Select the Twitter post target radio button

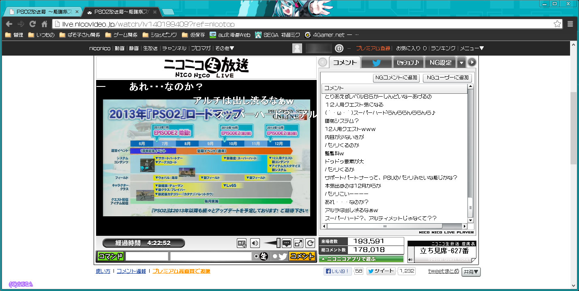click(275, 257)
